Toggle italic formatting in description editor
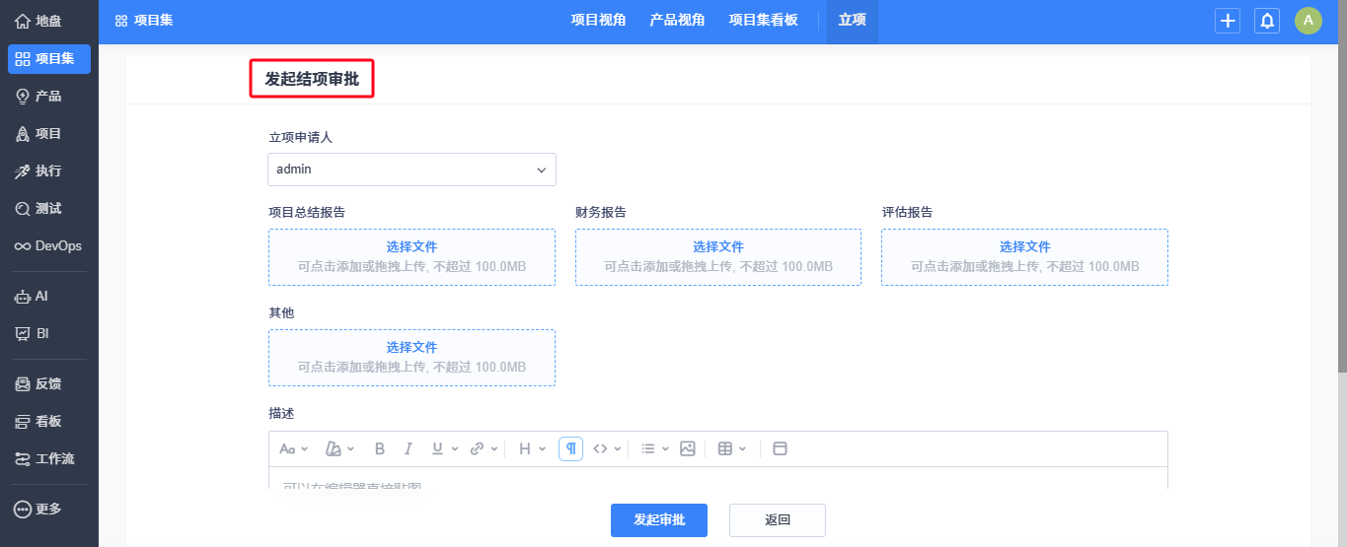The width and height of the screenshot is (1347, 547). tap(408, 448)
